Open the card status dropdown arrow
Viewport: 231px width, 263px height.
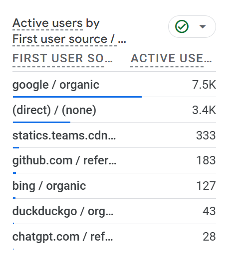tap(203, 26)
